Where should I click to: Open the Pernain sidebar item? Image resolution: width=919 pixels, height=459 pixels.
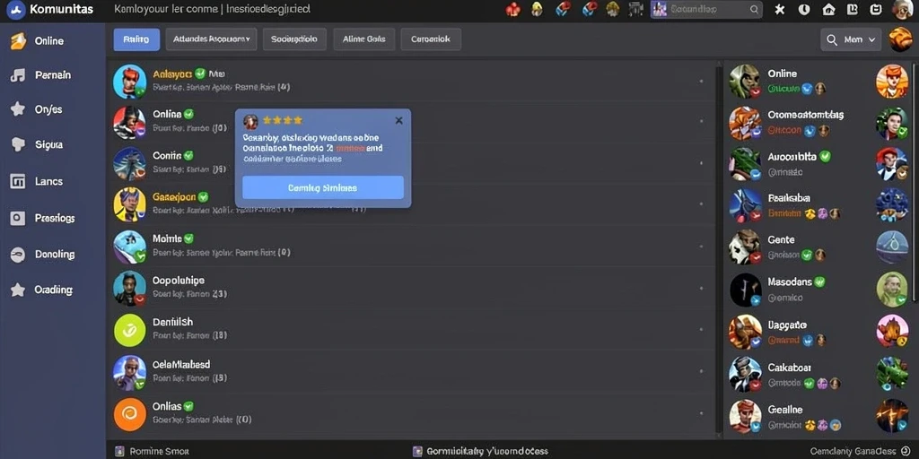(53, 75)
